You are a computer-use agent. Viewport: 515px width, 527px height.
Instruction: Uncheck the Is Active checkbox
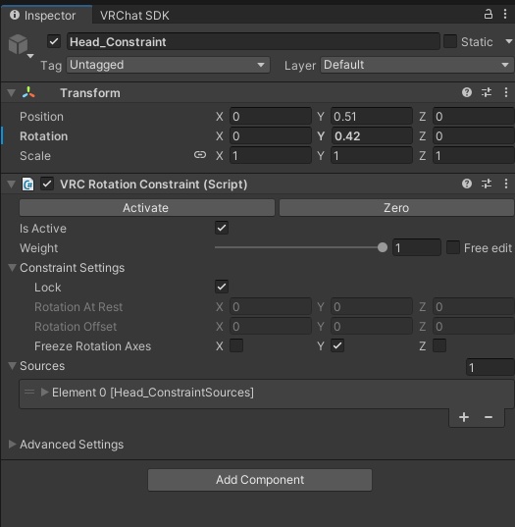point(222,228)
